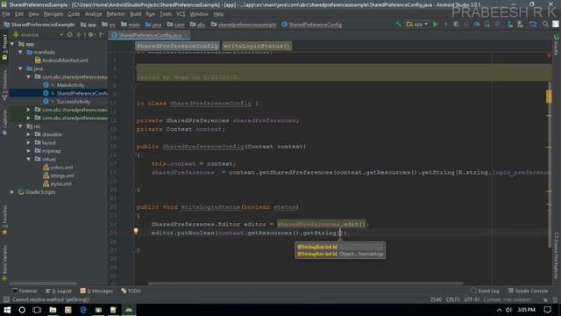Open the AVD Manager toolbar icon
Viewport: 561px width, 316px height.
(x=510, y=25)
